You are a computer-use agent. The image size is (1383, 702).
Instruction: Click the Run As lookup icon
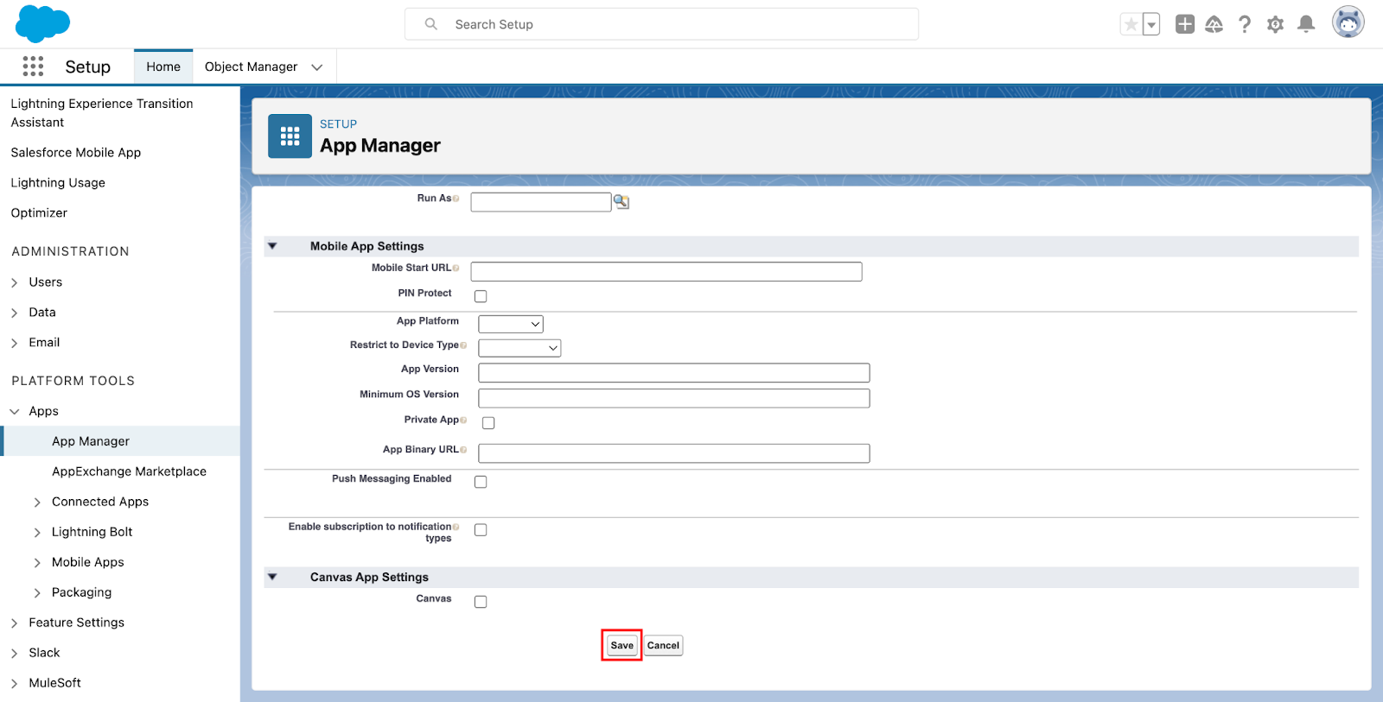click(x=621, y=201)
